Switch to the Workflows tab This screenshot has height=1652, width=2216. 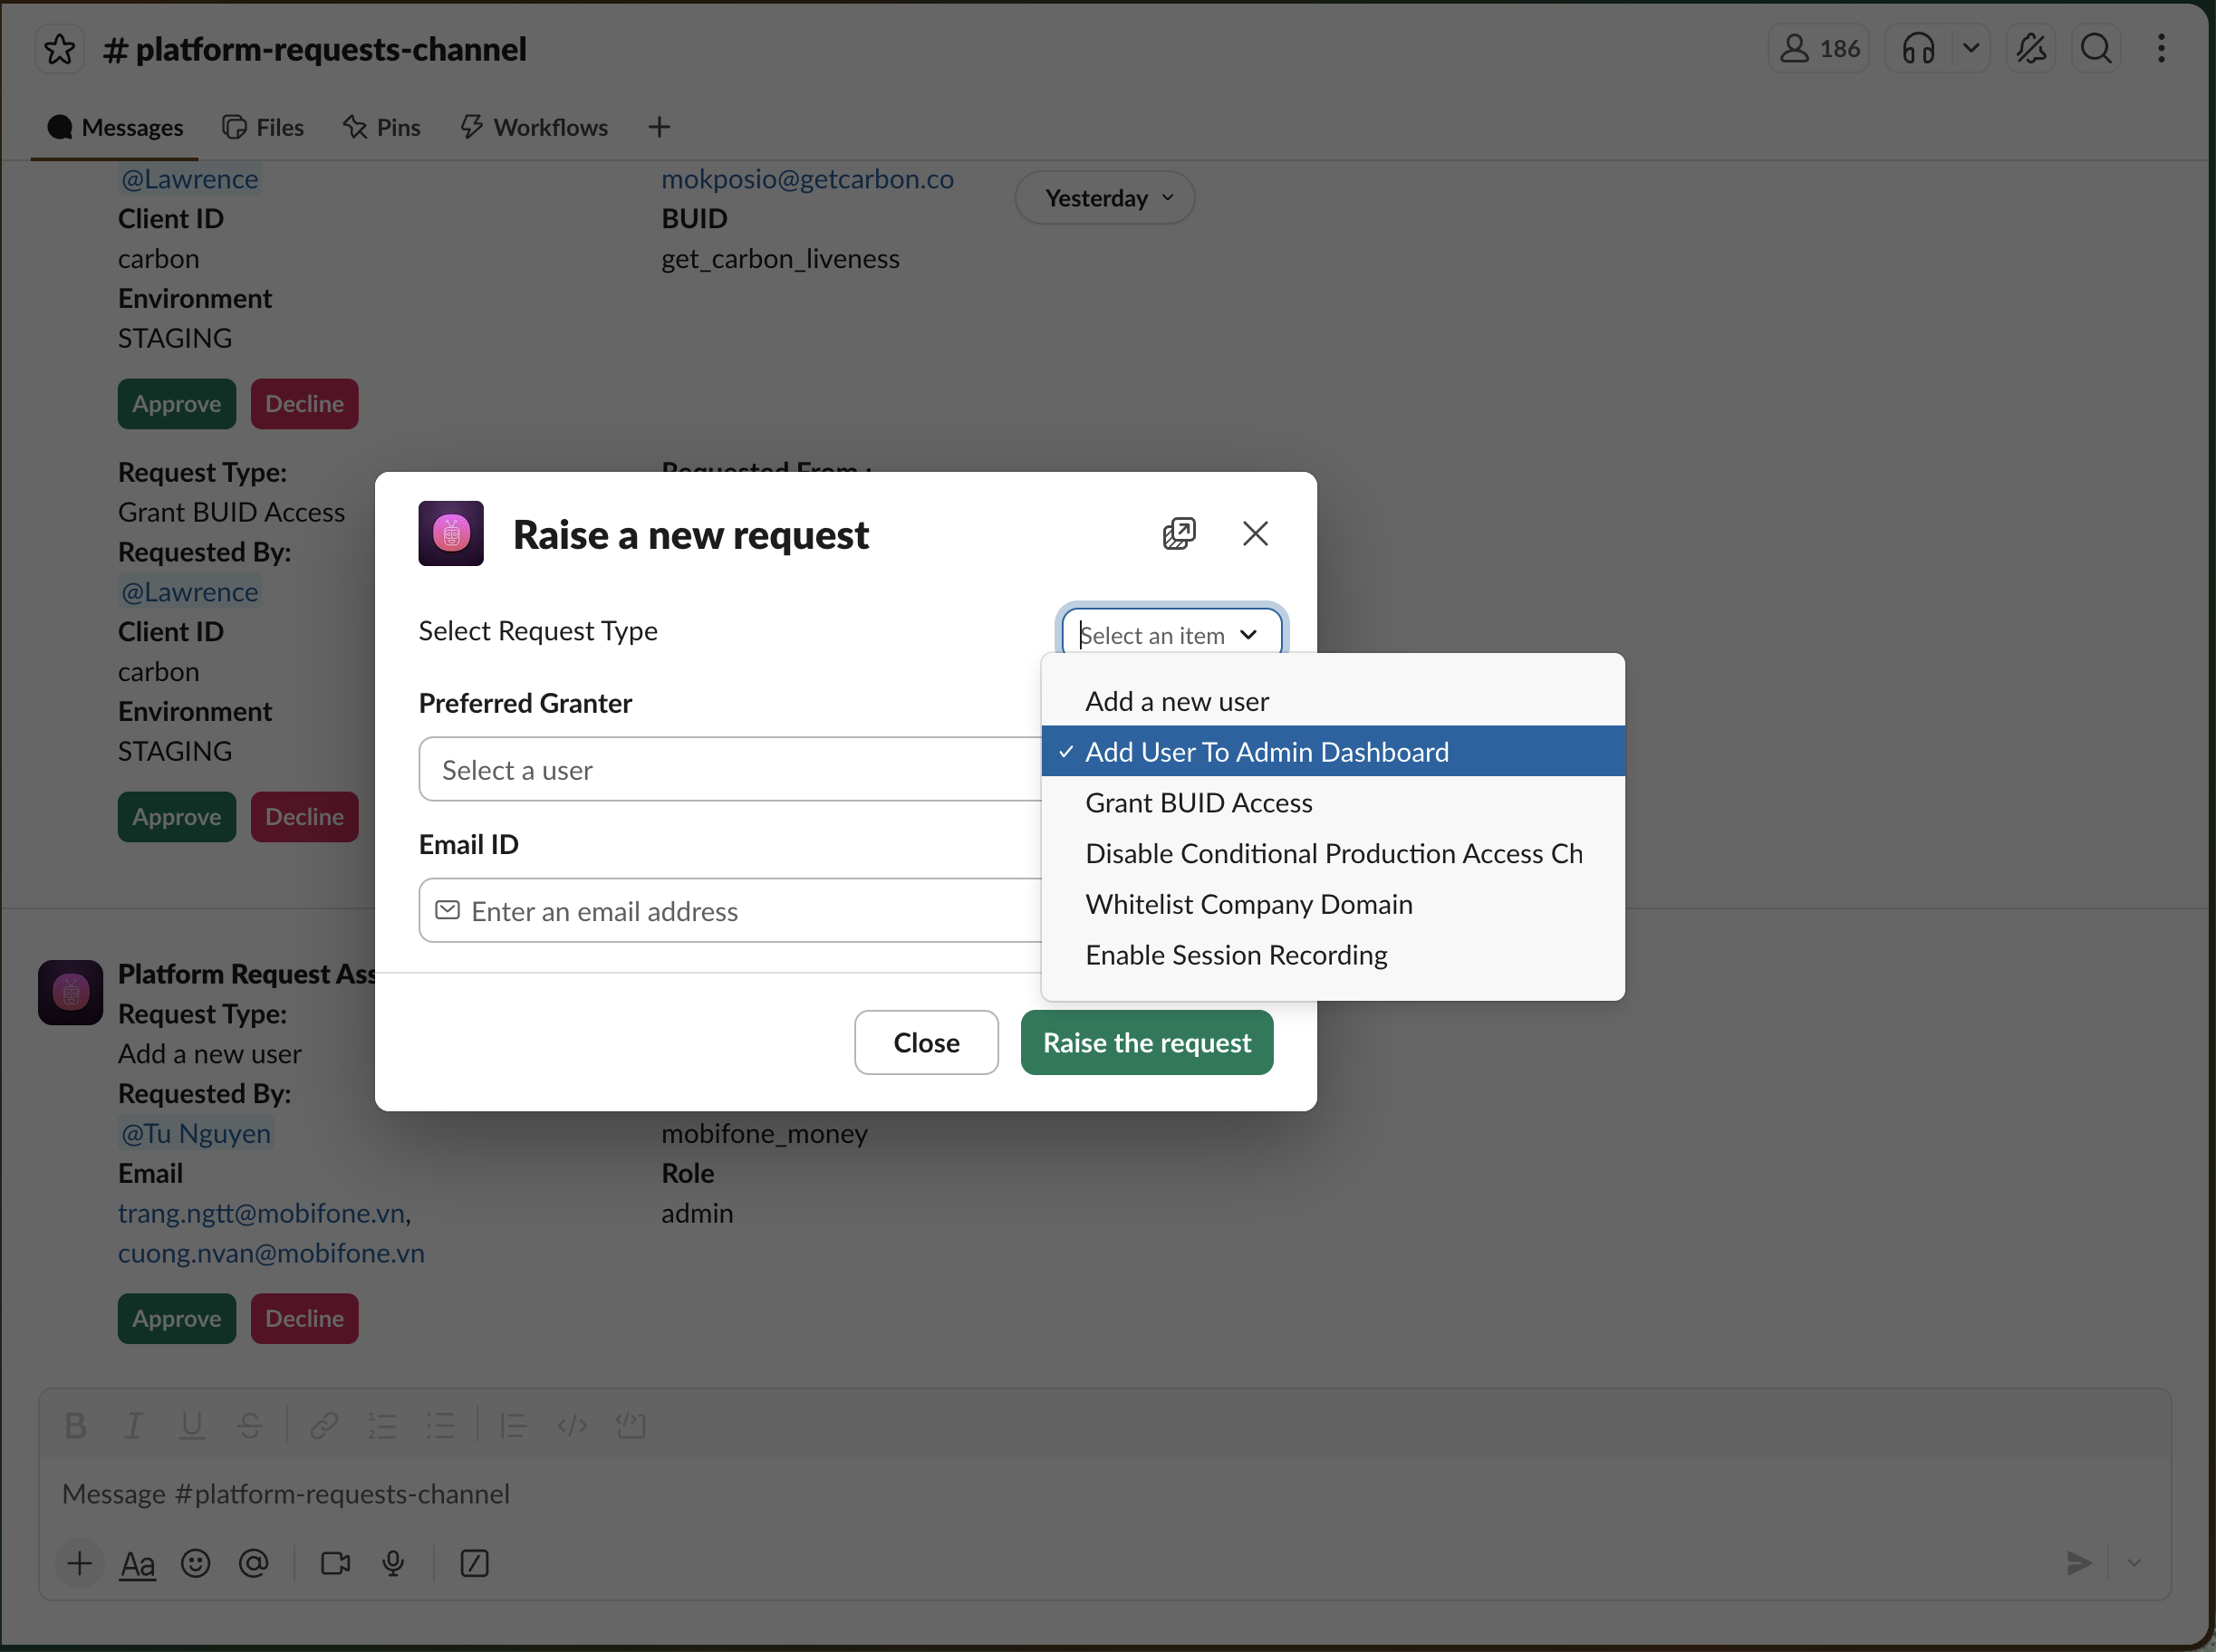(534, 127)
